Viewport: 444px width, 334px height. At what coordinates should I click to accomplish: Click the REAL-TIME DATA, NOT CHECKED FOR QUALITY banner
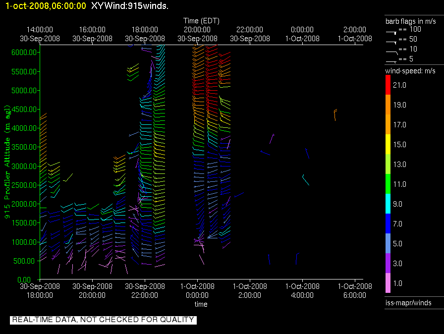click(103, 320)
